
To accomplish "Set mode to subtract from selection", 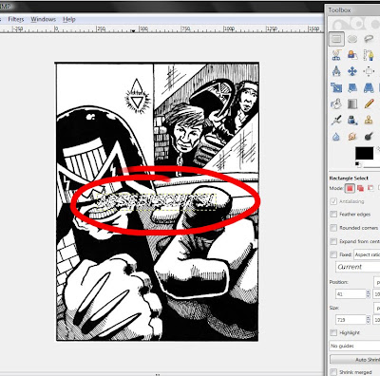I will coord(370,188).
